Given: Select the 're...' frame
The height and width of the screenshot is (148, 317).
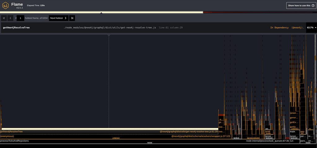Looking at the screenshot, I should click(x=310, y=137).
